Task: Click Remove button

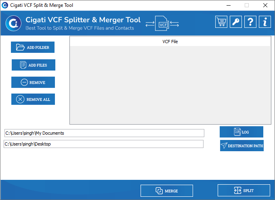Action: pyautogui.click(x=33, y=82)
